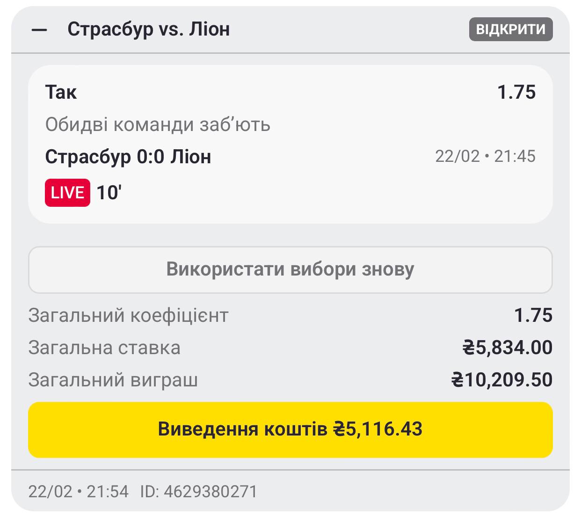Click the total winnings ₴10,209.50
The width and height of the screenshot is (581, 523).
(501, 380)
